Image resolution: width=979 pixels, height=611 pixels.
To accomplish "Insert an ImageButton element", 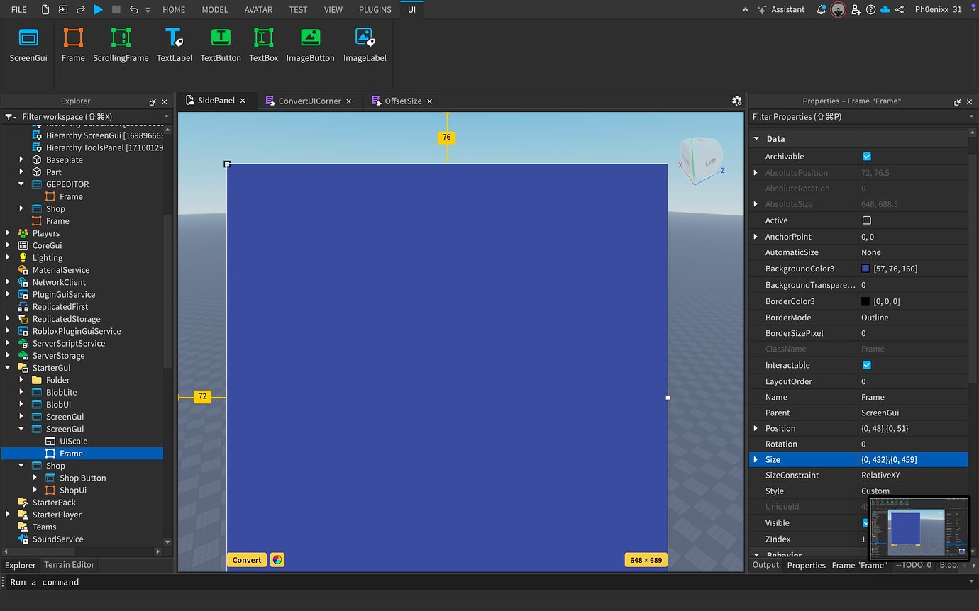I will [310, 45].
